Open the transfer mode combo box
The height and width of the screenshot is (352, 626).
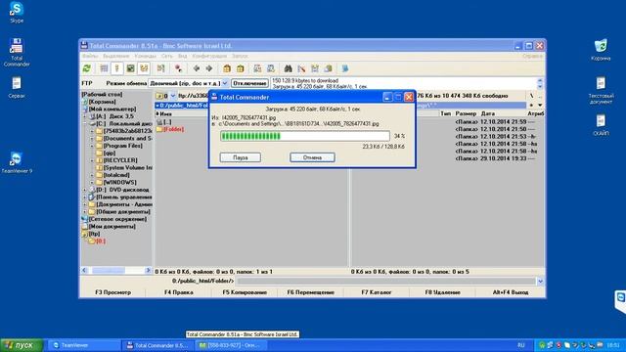click(188, 83)
